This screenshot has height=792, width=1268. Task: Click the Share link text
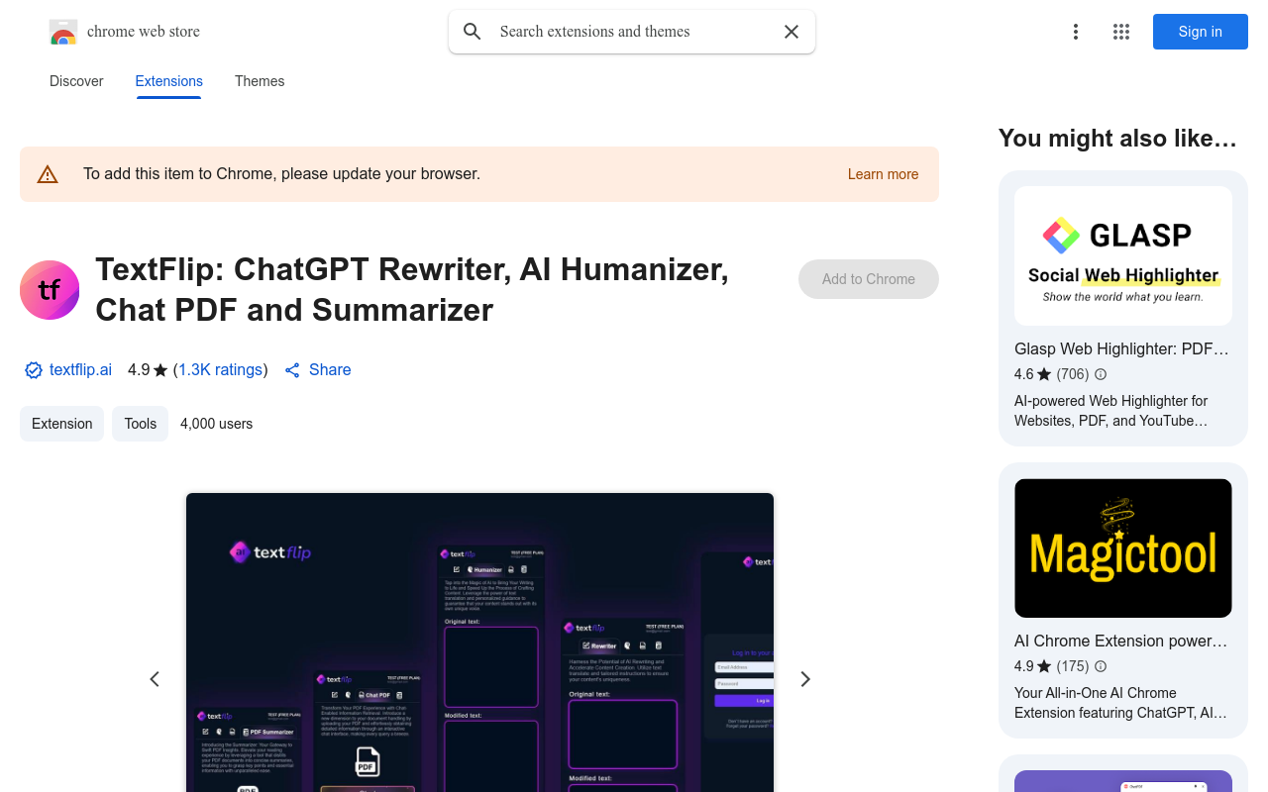coord(330,370)
